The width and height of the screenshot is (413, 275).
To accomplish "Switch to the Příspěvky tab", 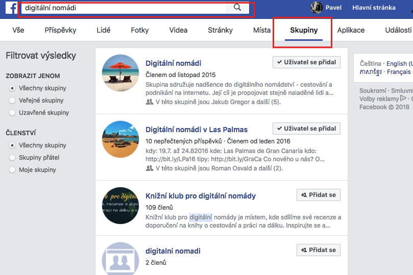I will click(60, 30).
